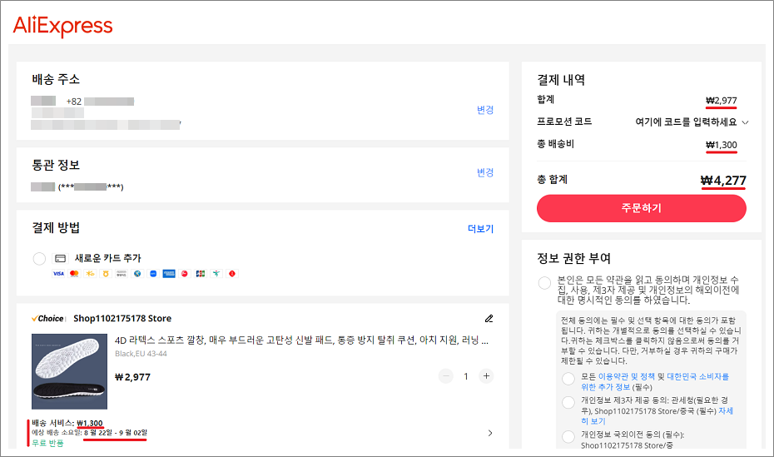Check the 개인정보 제3자 제공 동의 circle
The image size is (774, 457).
click(x=568, y=402)
